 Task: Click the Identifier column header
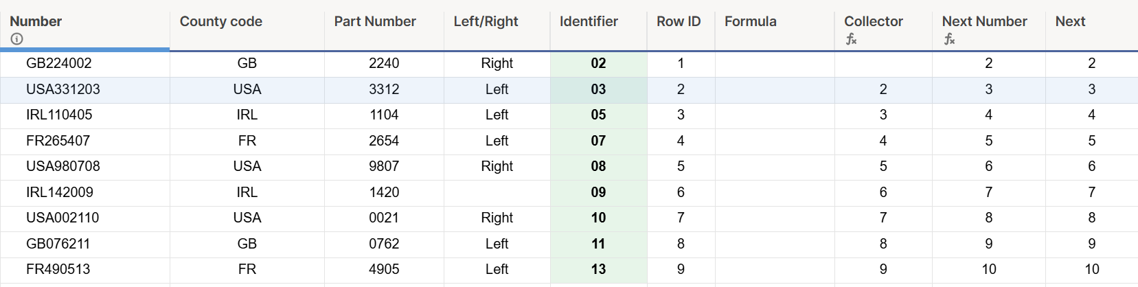tap(589, 21)
